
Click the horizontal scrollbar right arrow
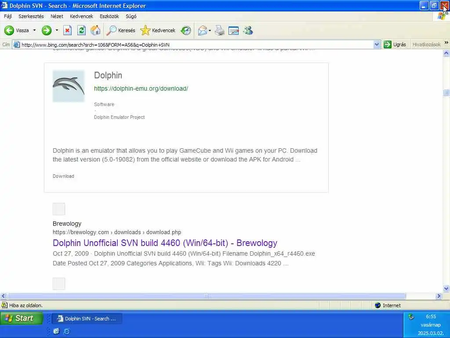tap(439, 296)
